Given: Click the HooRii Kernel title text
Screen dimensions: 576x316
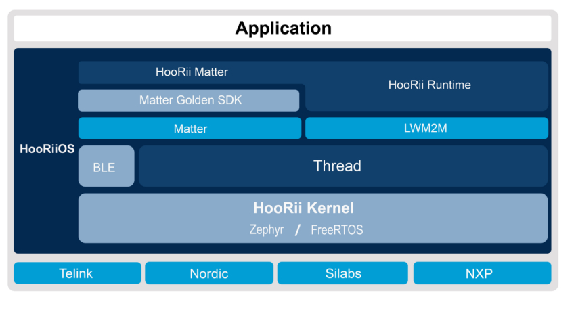Looking at the screenshot, I should [x=303, y=208].
